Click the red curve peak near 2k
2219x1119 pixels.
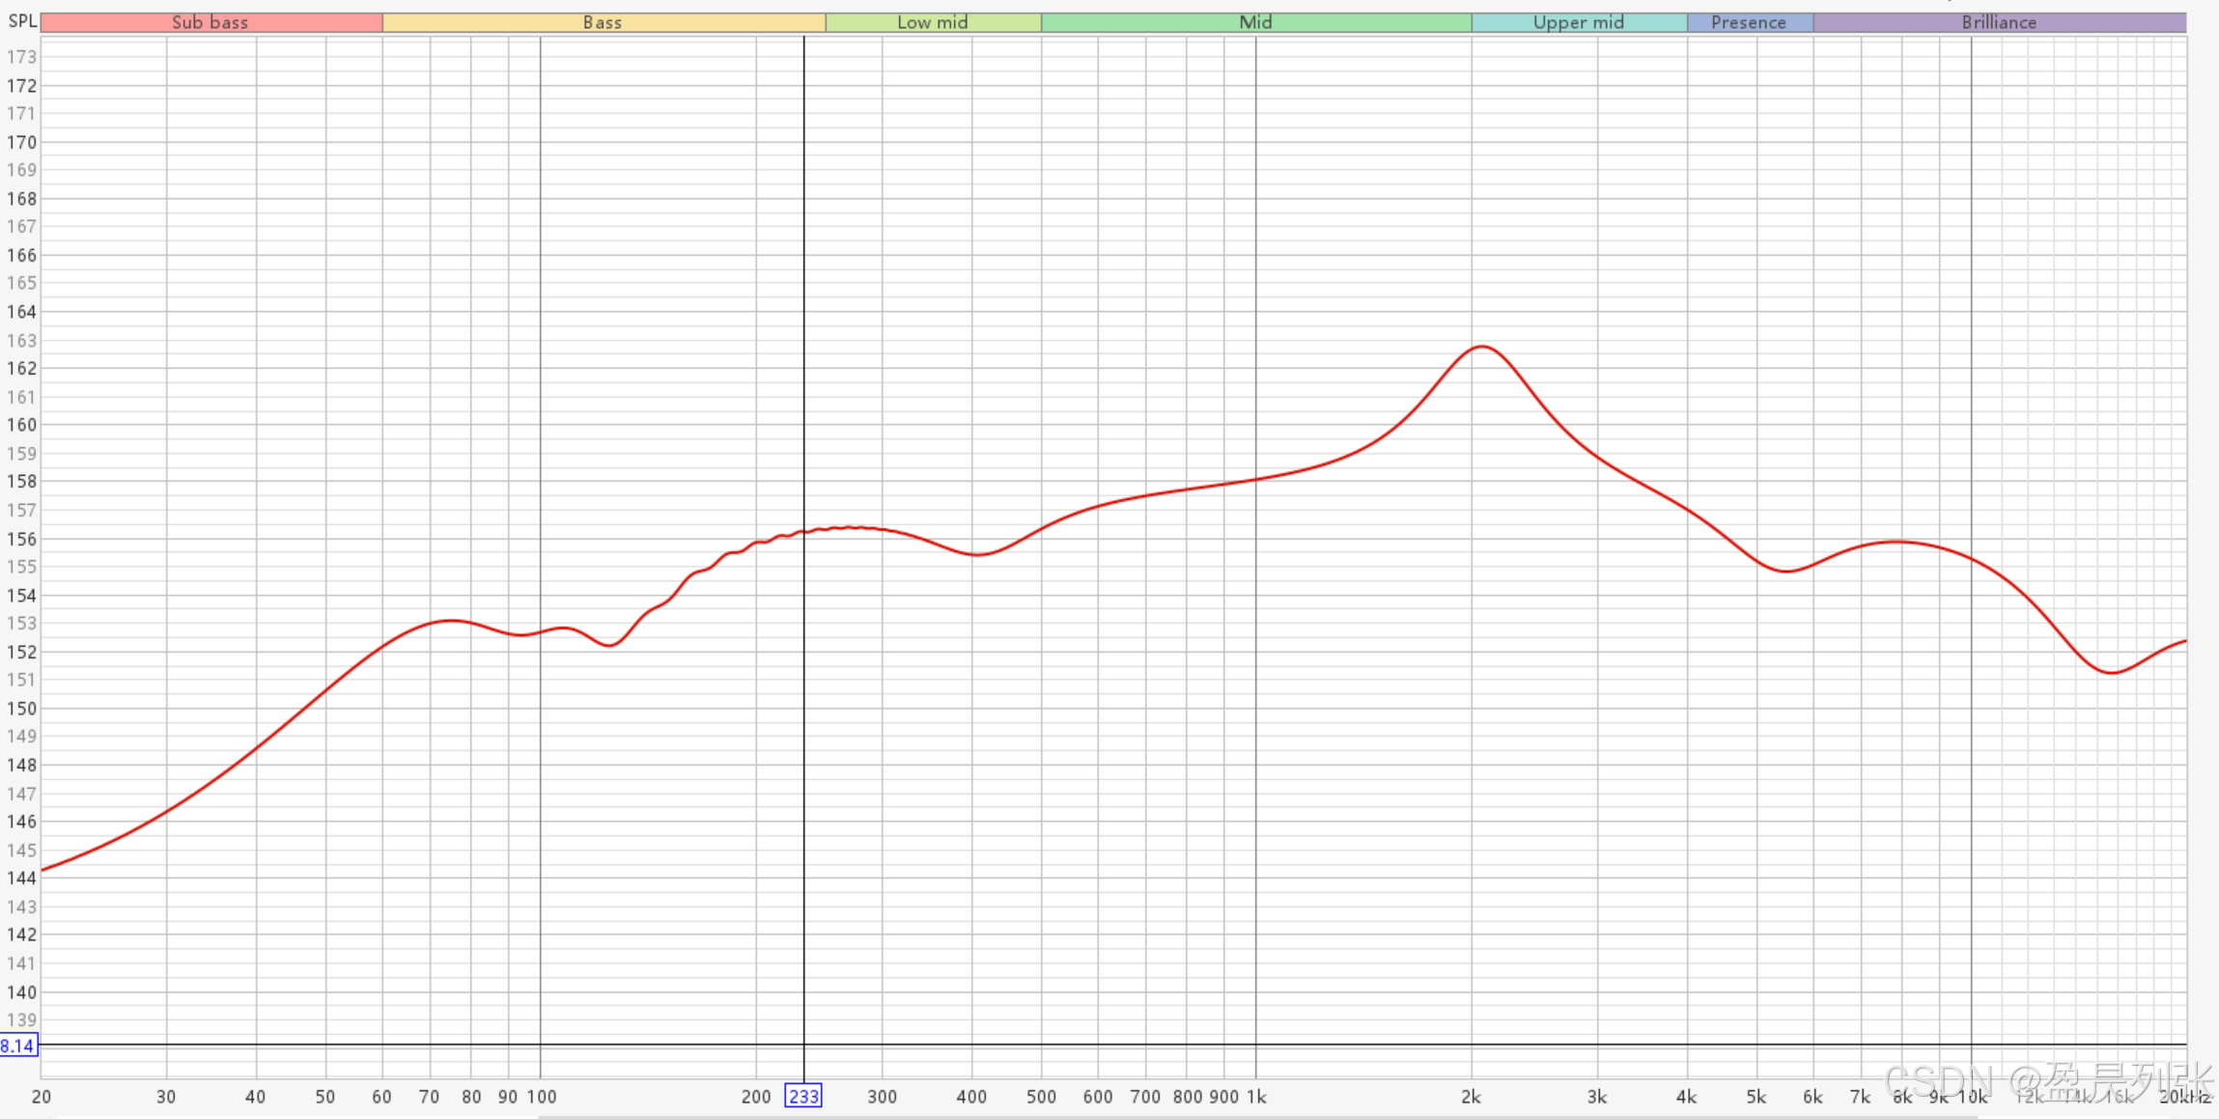click(1481, 347)
